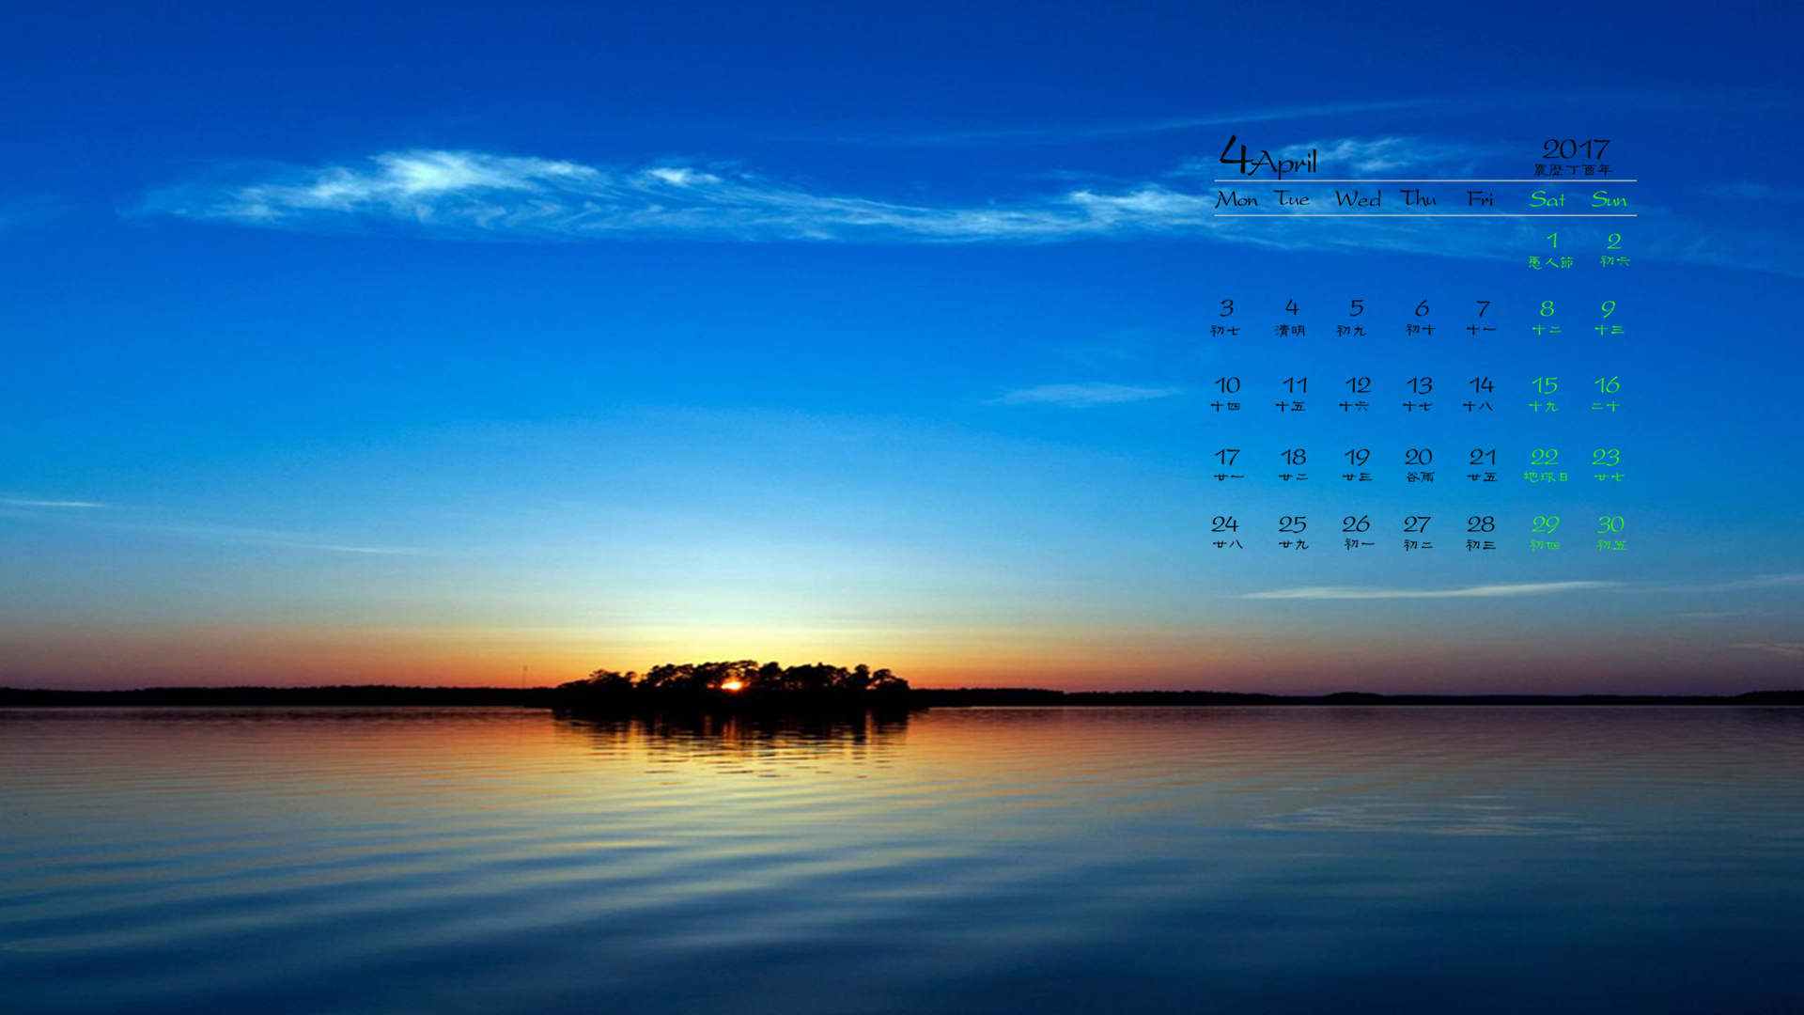Click the 2017 year label

(1576, 148)
